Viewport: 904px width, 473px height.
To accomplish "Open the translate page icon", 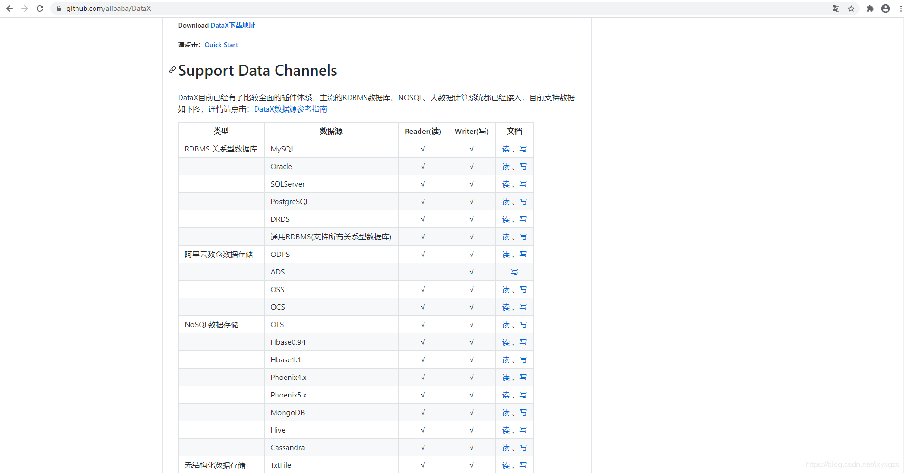I will (x=836, y=9).
